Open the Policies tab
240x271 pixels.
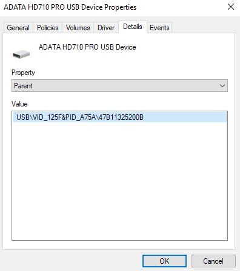(x=48, y=28)
